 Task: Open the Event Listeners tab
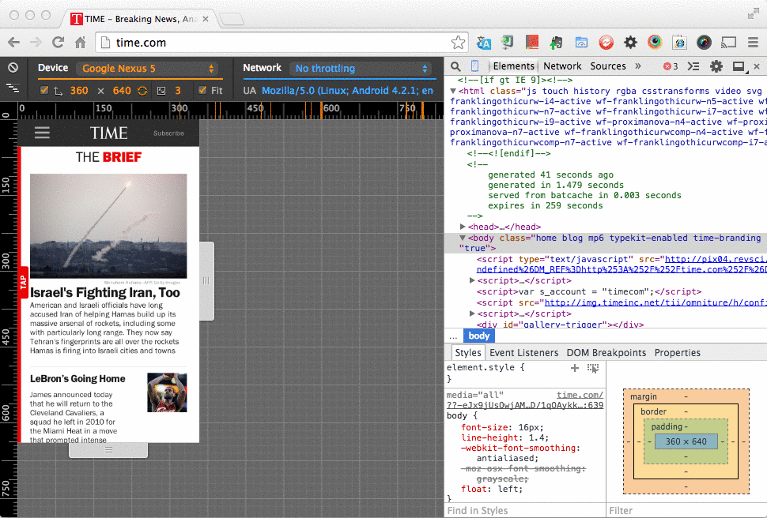click(x=523, y=353)
